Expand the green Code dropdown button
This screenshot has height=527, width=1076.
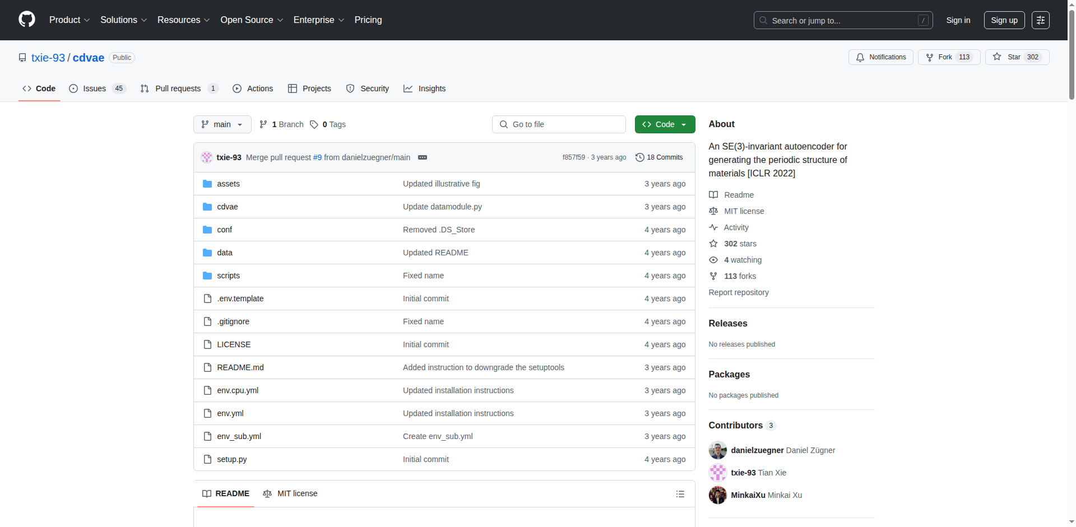click(x=665, y=124)
